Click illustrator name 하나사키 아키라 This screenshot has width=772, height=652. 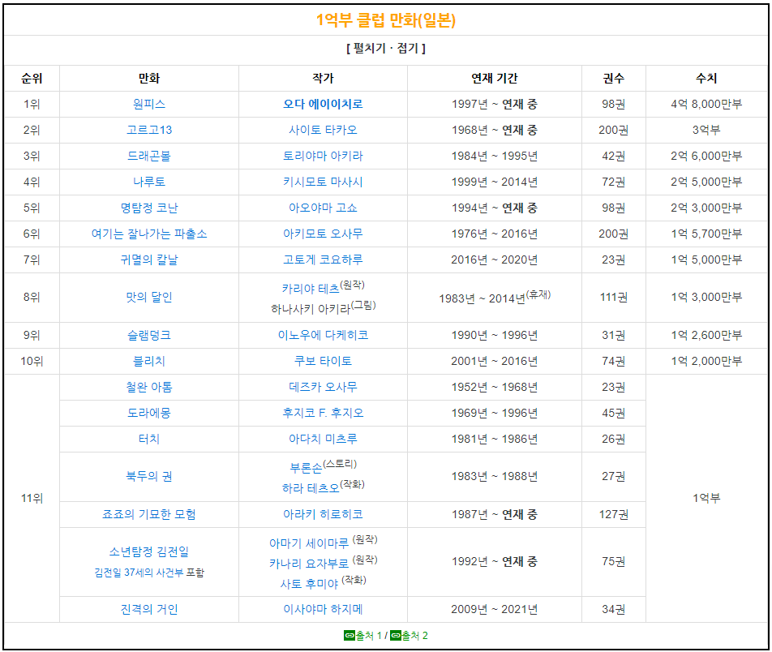pyautogui.click(x=311, y=309)
